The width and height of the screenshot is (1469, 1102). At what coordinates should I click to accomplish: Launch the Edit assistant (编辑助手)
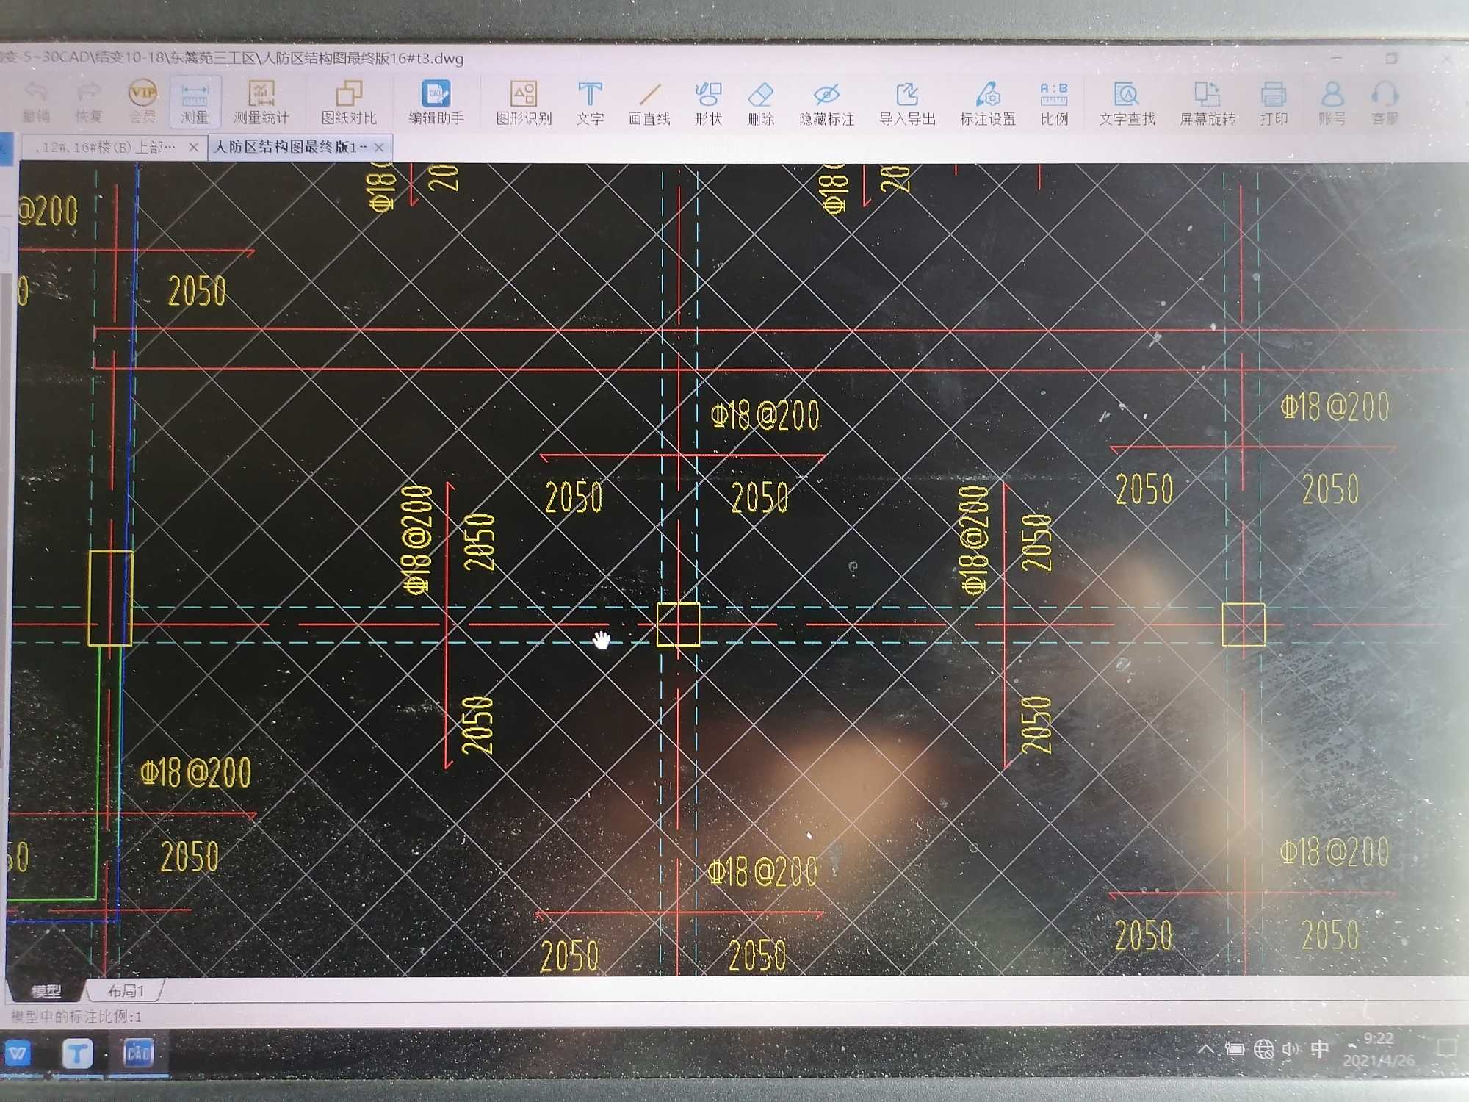click(x=436, y=102)
